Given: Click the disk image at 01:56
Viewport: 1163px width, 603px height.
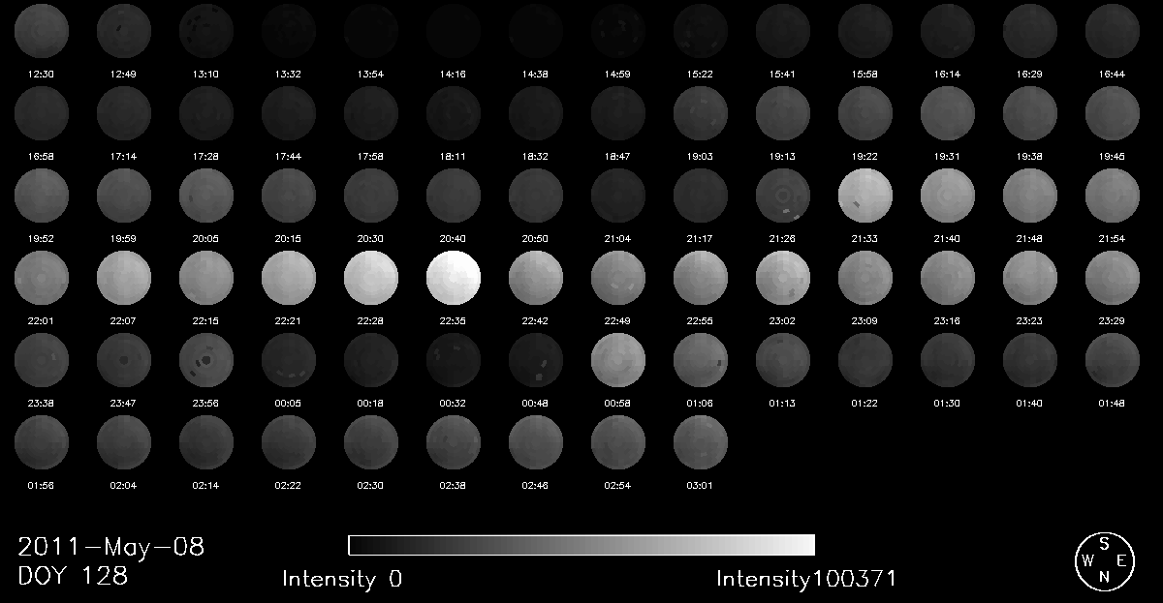Looking at the screenshot, I should click(42, 442).
